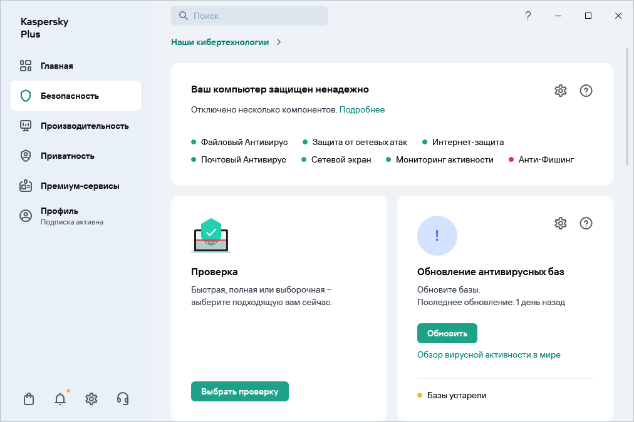The width and height of the screenshot is (634, 422).
Task: Click the Проверка card heading
Action: click(214, 272)
